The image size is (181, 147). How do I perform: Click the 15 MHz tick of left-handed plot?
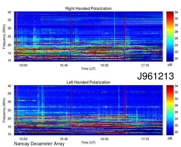(x=10, y=127)
